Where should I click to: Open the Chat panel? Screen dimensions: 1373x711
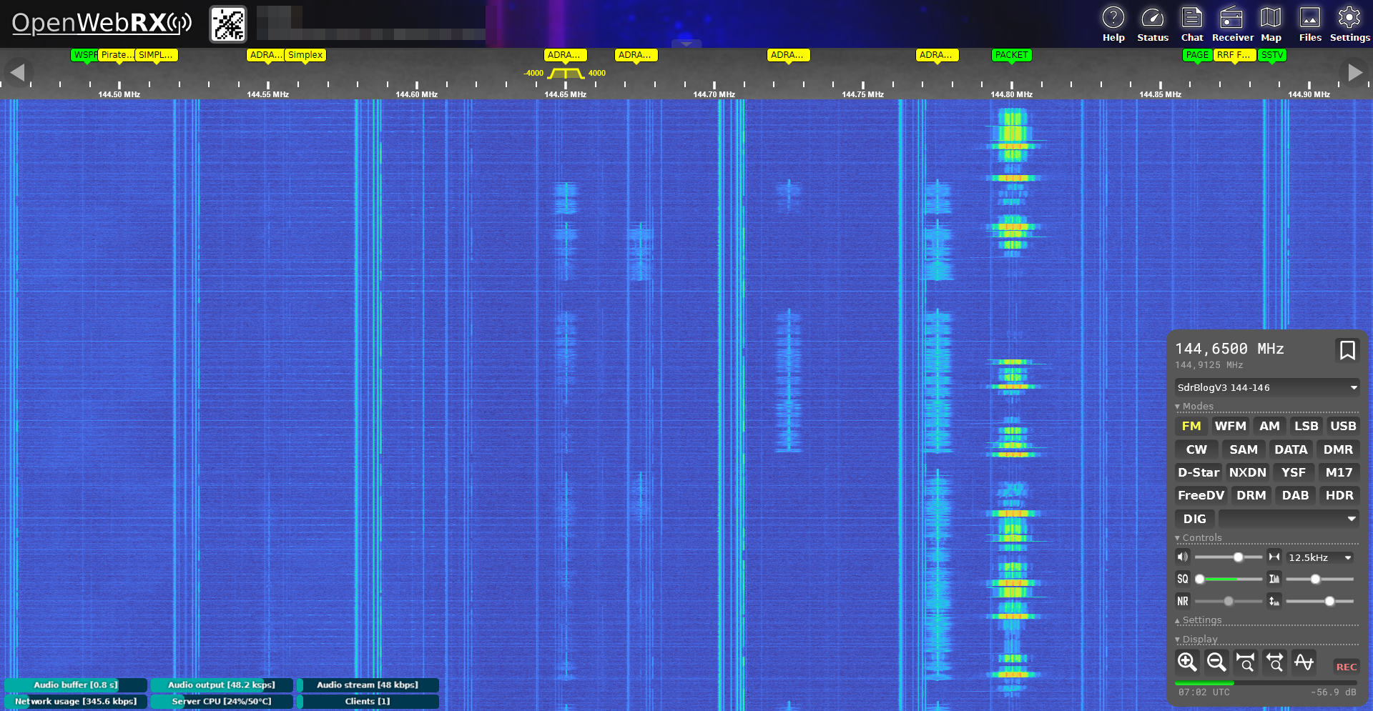1191,24
